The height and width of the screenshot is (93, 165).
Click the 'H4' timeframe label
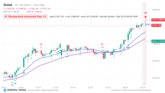tap(16, 5)
